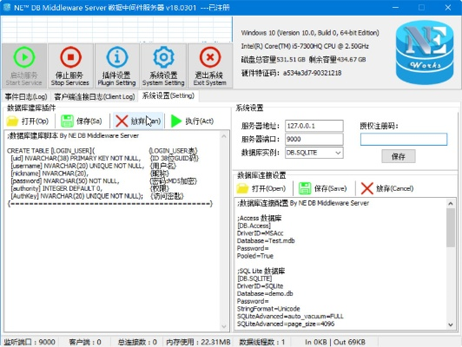Screen dimensions: 462x347
Task: Click the app icon in the title bar
Action: pos(7,7)
